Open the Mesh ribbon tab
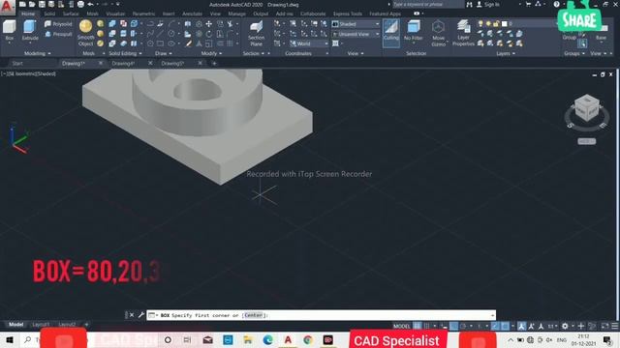The height and width of the screenshot is (348, 620). (x=93, y=14)
